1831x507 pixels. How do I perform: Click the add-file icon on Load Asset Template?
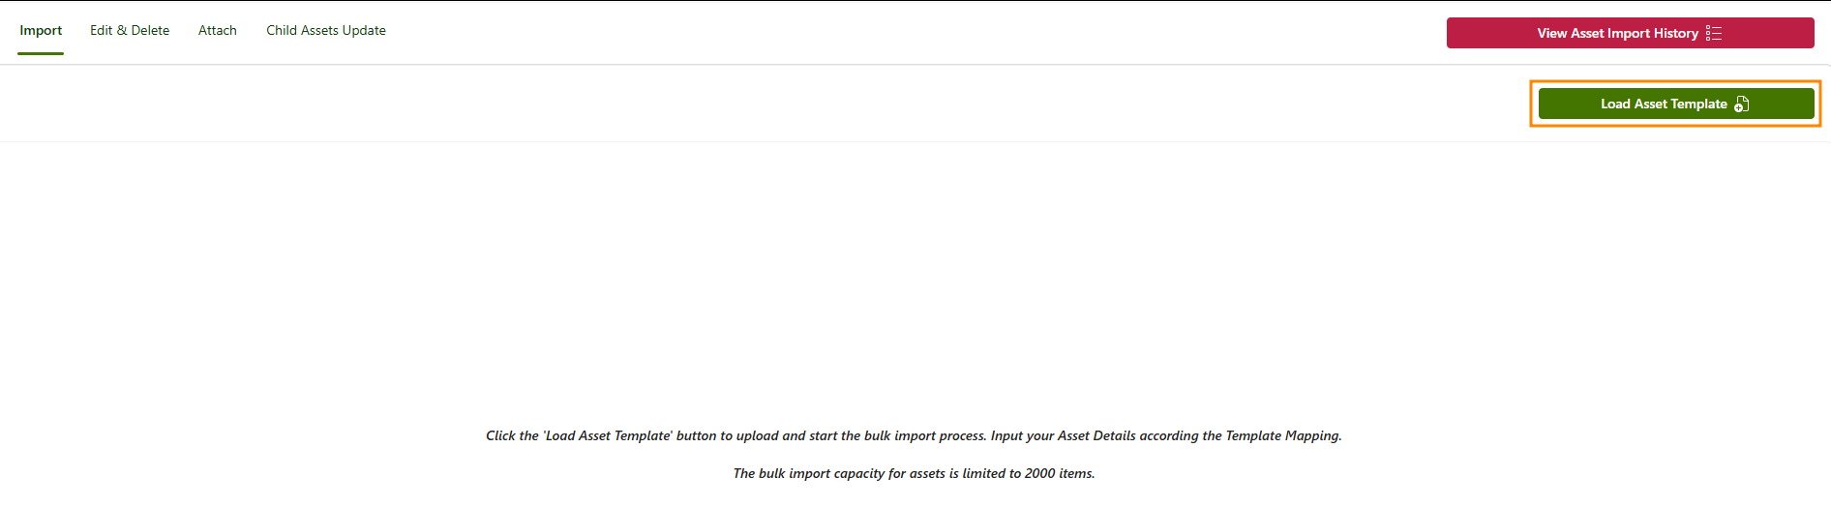pyautogui.click(x=1742, y=104)
